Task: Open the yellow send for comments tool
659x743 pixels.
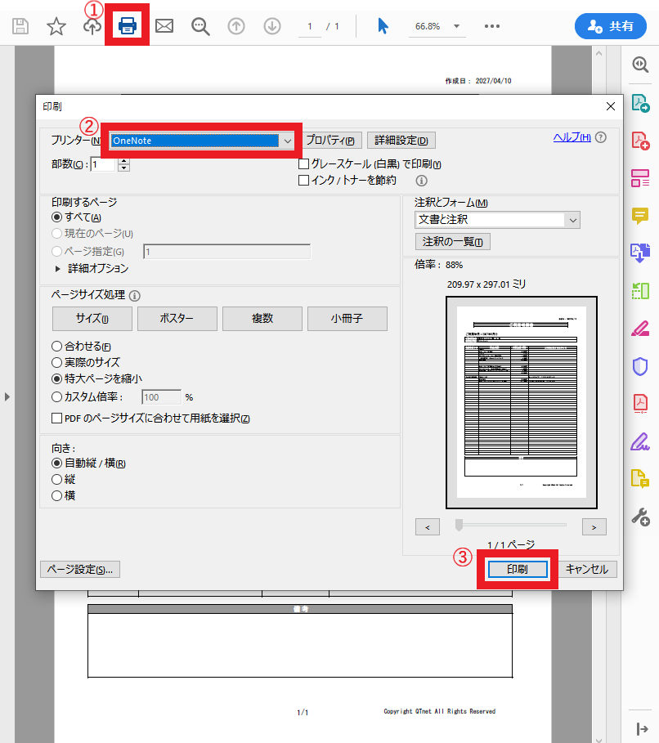Action: pyautogui.click(x=640, y=479)
